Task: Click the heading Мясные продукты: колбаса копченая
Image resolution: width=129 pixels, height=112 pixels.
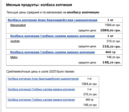Action: tap(39, 5)
